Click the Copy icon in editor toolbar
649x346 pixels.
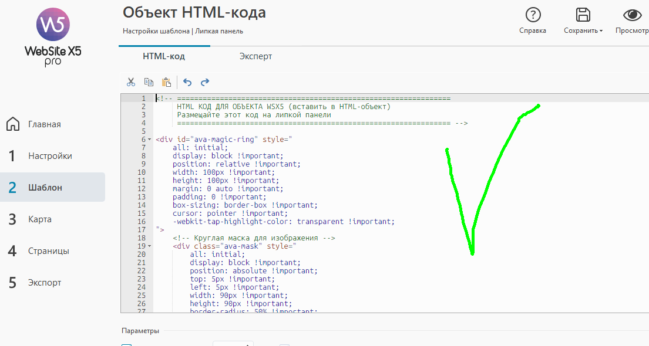tap(149, 82)
